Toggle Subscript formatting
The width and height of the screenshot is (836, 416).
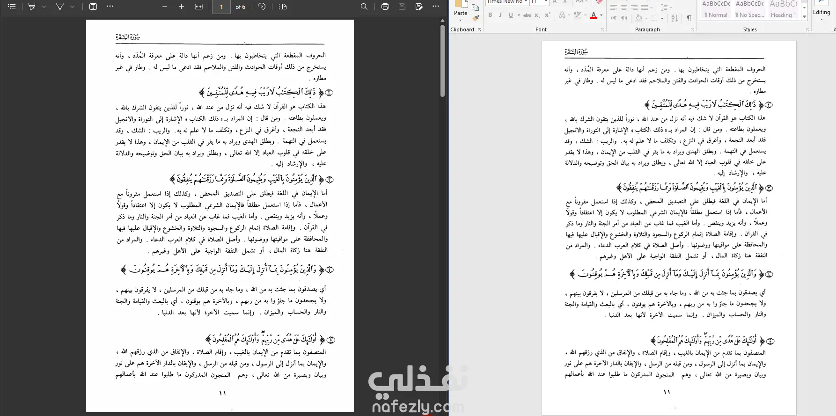[x=537, y=15]
